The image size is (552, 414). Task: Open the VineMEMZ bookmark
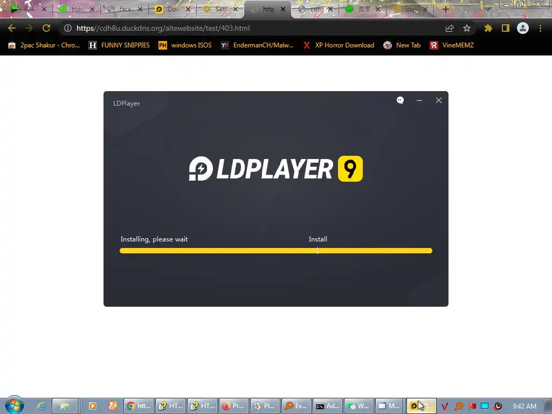452,45
